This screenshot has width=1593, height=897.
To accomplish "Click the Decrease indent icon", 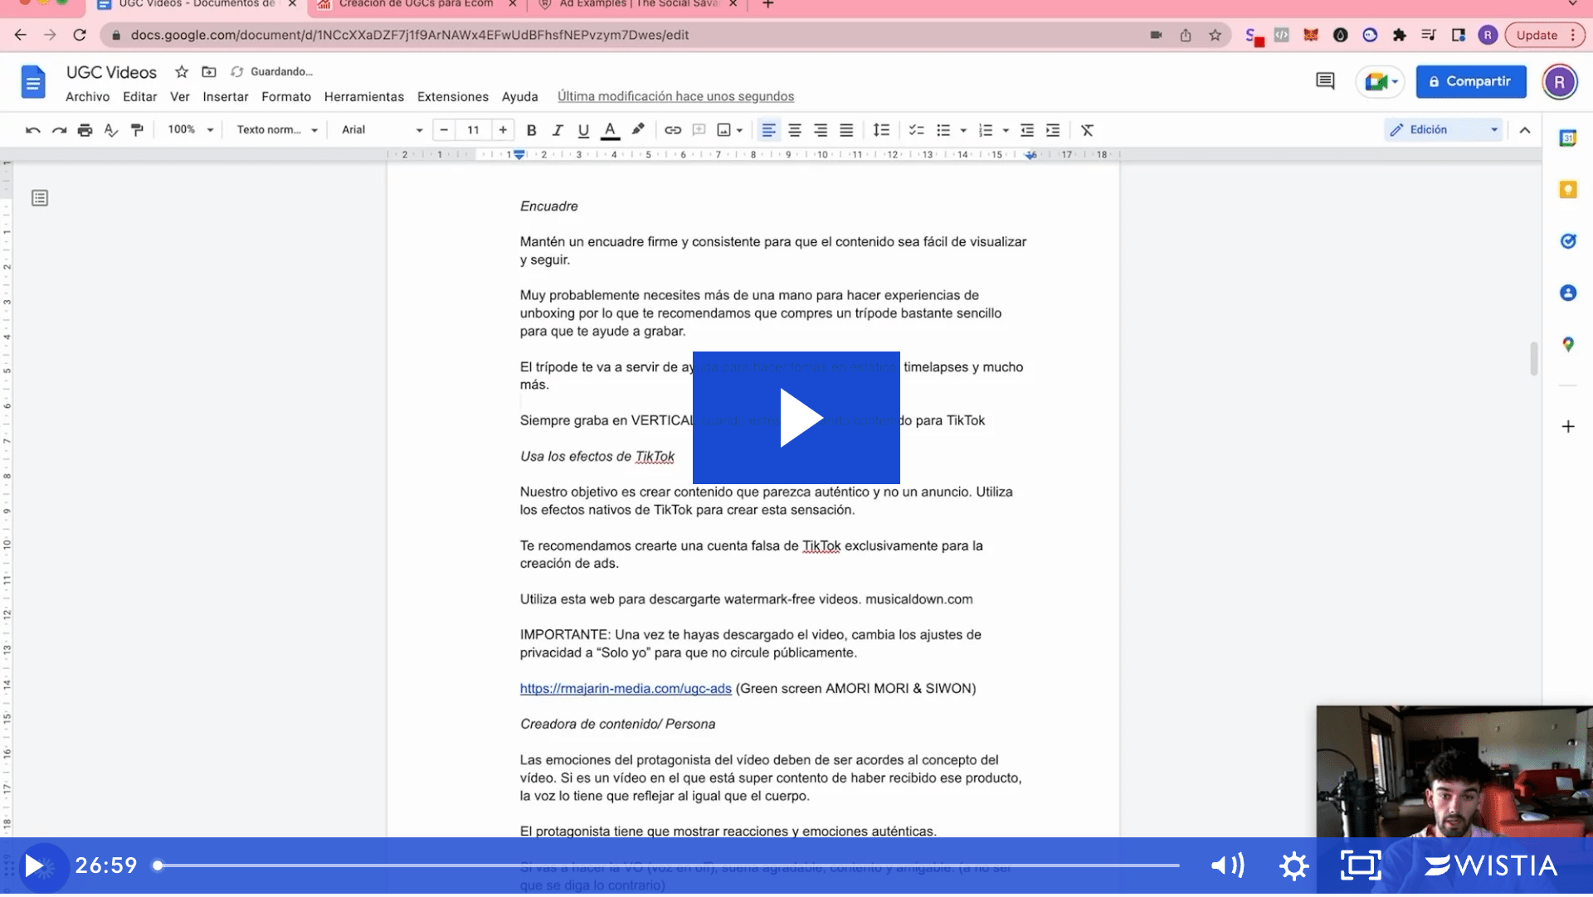I will pyautogui.click(x=1027, y=130).
